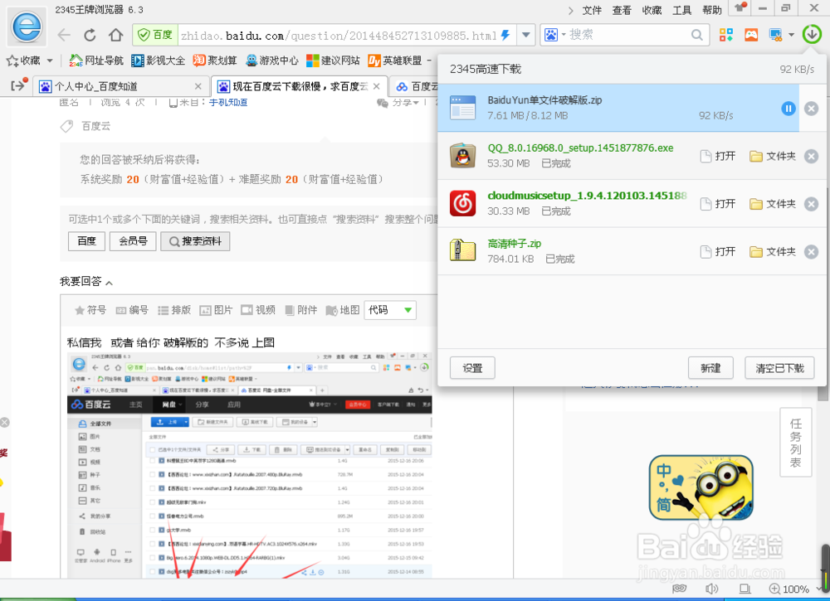Open the 收藏 menu in the menu bar
The height and width of the screenshot is (601, 830).
[652, 10]
